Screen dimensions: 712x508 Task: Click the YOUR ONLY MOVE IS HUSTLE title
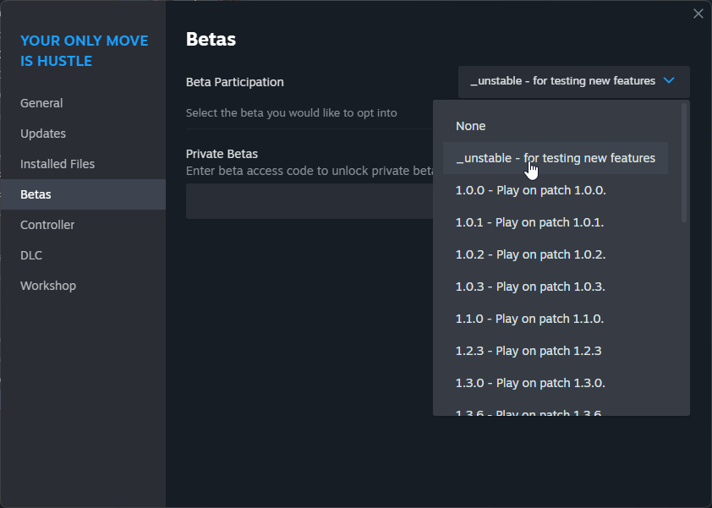84,51
